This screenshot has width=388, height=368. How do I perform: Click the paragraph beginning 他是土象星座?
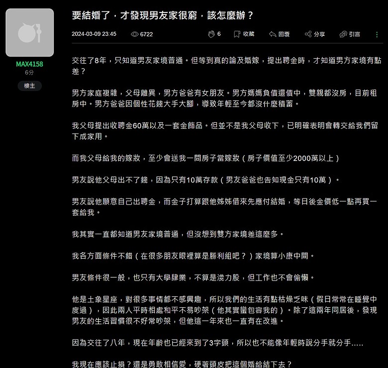tap(224, 310)
